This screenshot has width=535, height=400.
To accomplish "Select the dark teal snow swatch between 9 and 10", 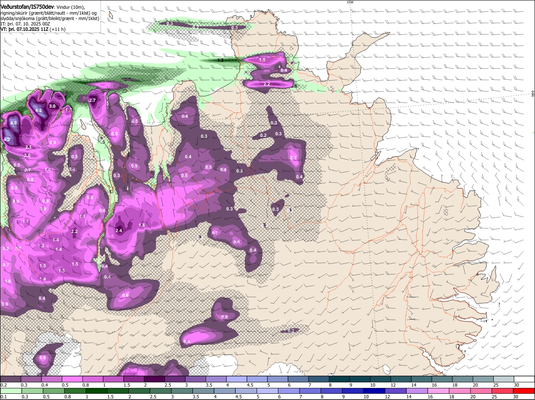I will coord(359,379).
